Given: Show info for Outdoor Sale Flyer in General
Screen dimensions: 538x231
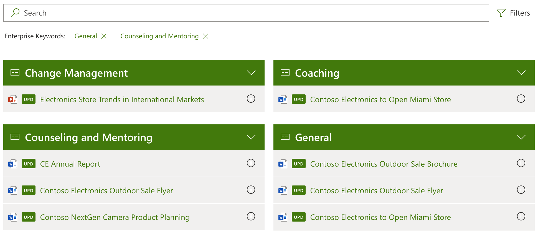Looking at the screenshot, I should [521, 190].
